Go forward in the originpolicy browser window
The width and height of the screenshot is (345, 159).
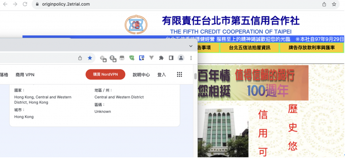tap(15, 4)
